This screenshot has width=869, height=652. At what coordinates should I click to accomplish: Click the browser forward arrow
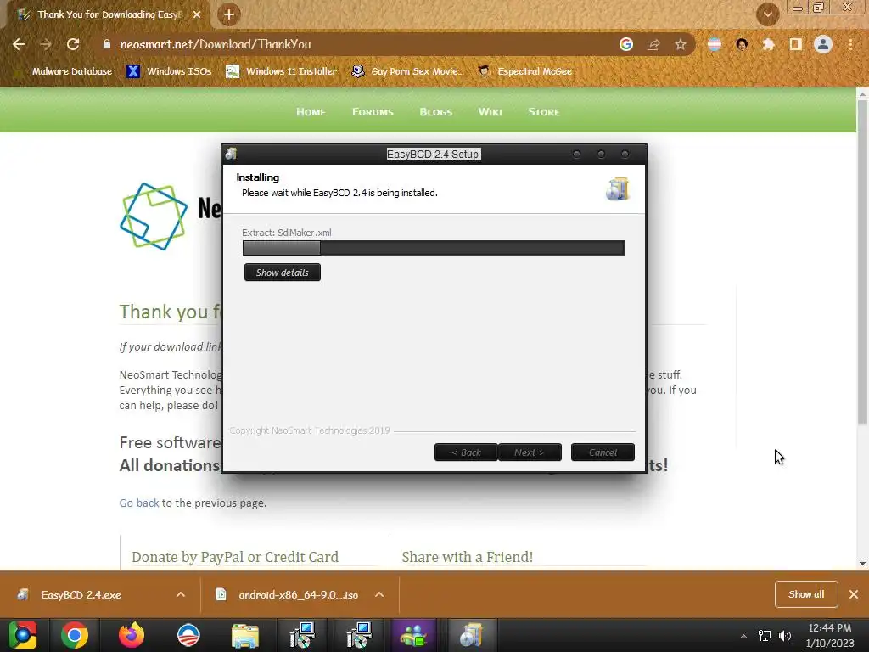46,44
